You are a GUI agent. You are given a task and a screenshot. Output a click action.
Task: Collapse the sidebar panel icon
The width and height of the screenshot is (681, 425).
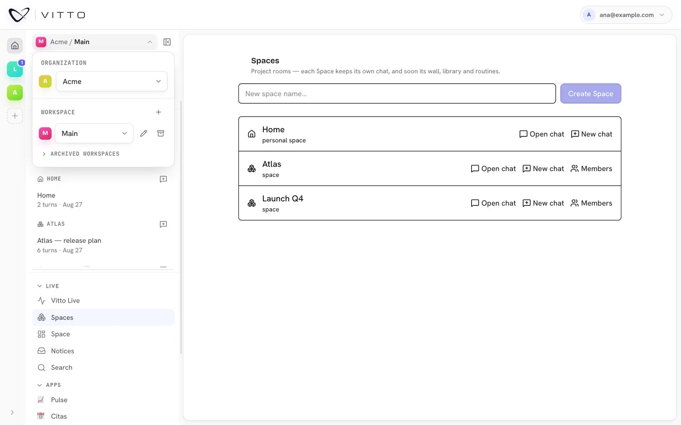167,42
